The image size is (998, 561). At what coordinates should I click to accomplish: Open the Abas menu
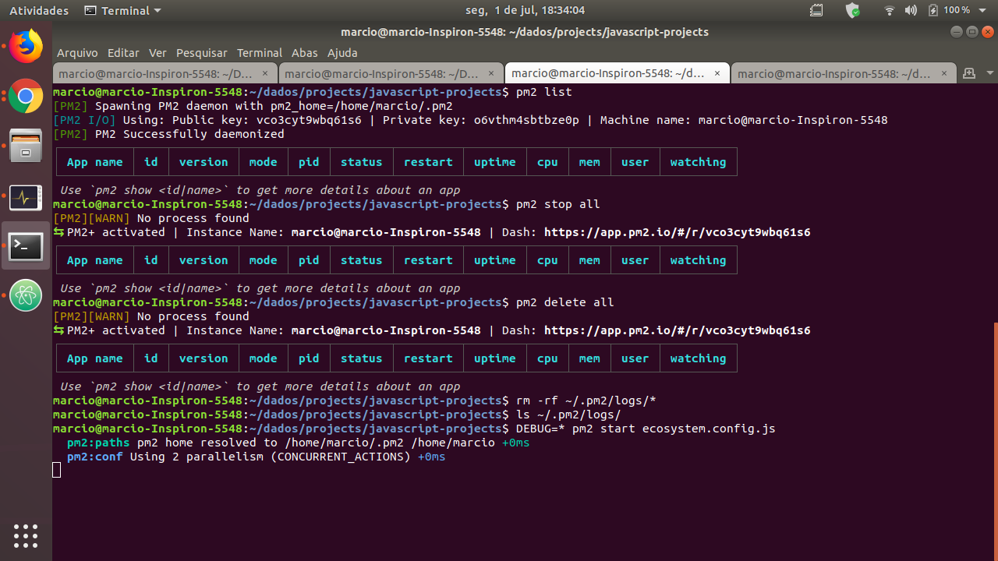click(x=304, y=53)
